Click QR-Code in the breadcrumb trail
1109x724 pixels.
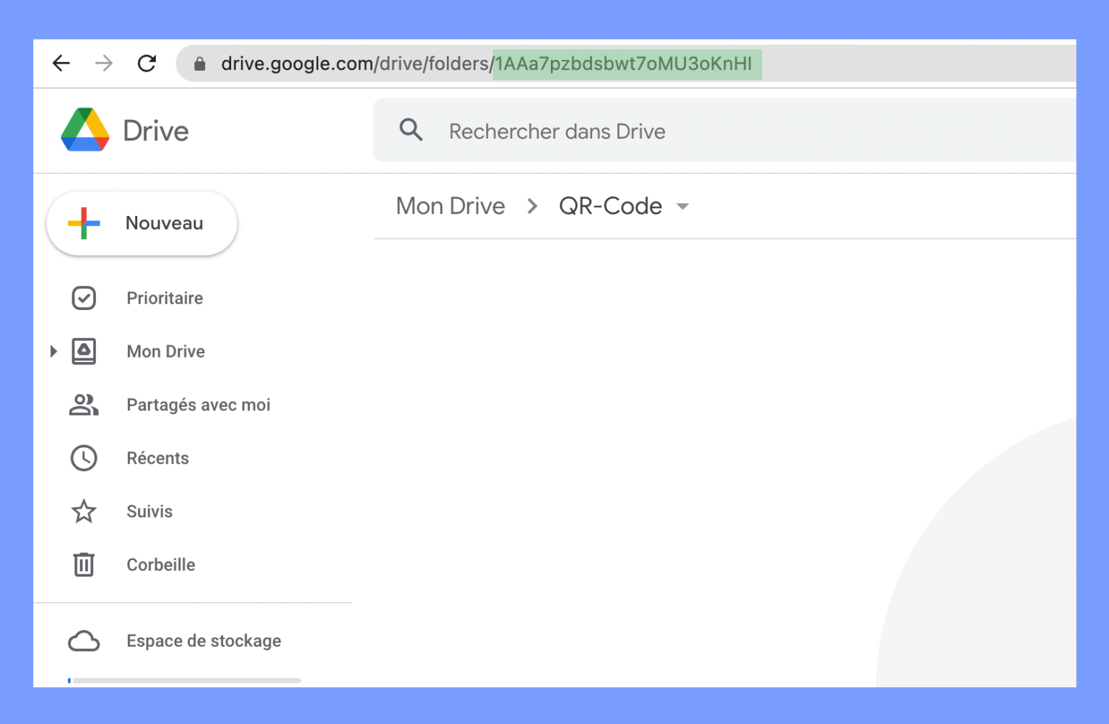tap(610, 206)
